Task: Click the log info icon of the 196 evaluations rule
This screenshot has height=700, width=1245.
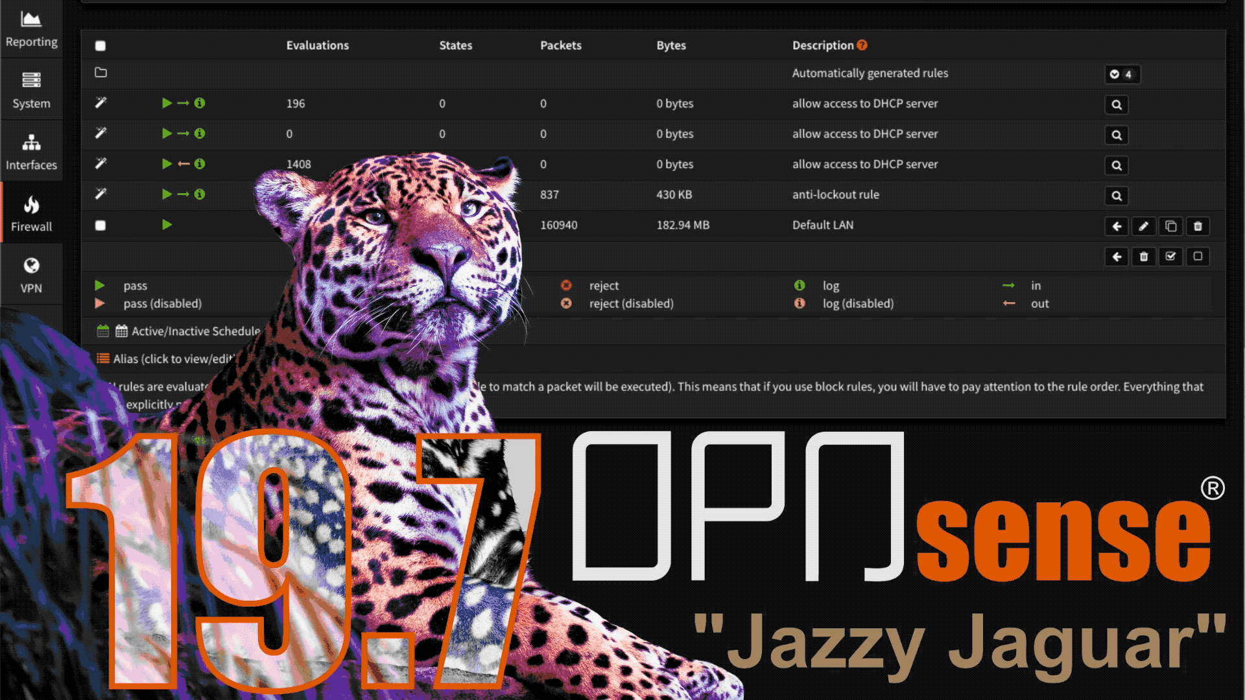Action: point(200,103)
